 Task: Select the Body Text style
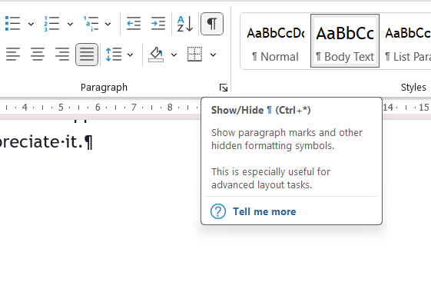tap(345, 41)
